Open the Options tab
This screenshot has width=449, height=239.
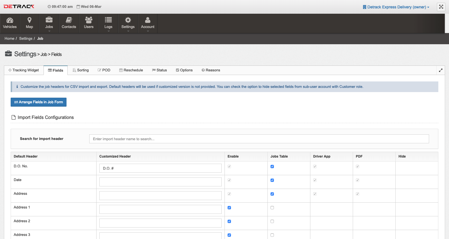point(184,70)
